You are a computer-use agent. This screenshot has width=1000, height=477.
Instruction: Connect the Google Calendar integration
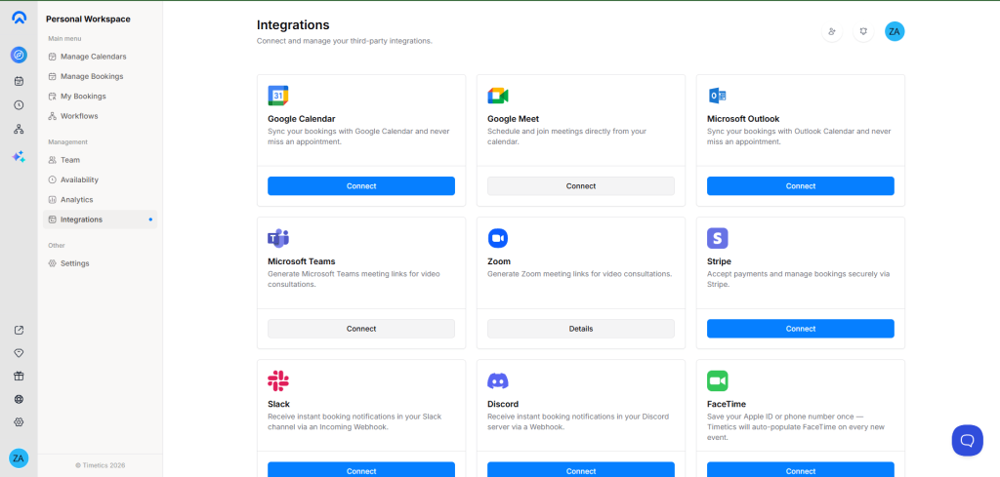point(361,186)
